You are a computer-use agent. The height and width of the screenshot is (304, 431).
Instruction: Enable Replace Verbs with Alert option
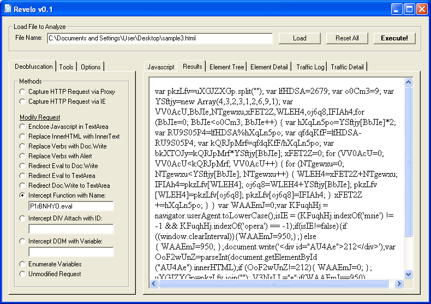click(x=22, y=156)
